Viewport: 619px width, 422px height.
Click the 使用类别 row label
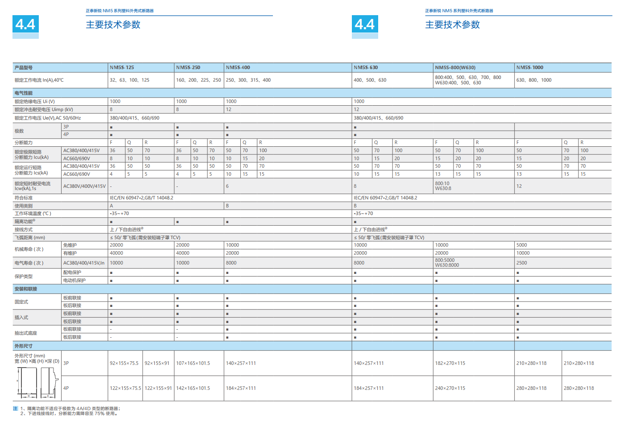click(x=24, y=206)
